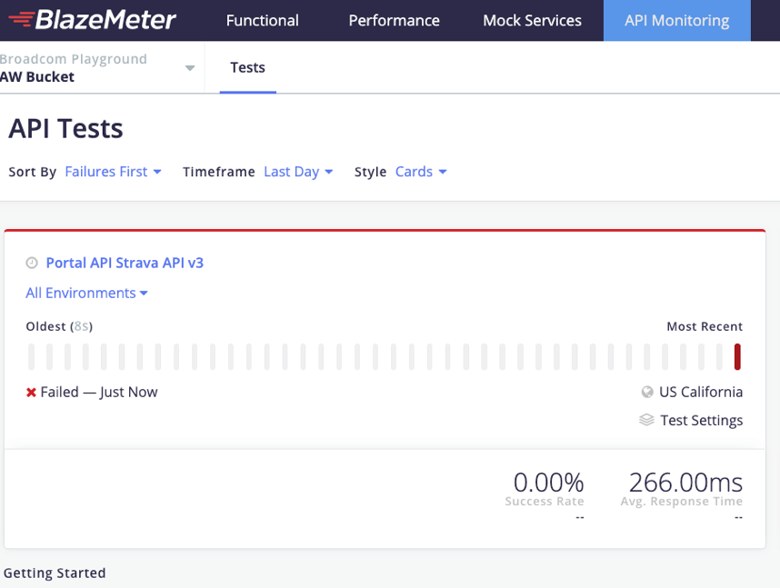
Task: Select the API Monitoring tab
Action: pyautogui.click(x=677, y=20)
